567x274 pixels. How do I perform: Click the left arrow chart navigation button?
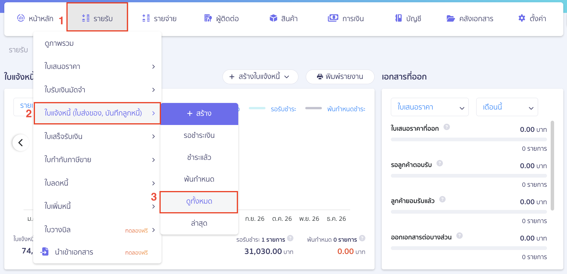pyautogui.click(x=21, y=142)
